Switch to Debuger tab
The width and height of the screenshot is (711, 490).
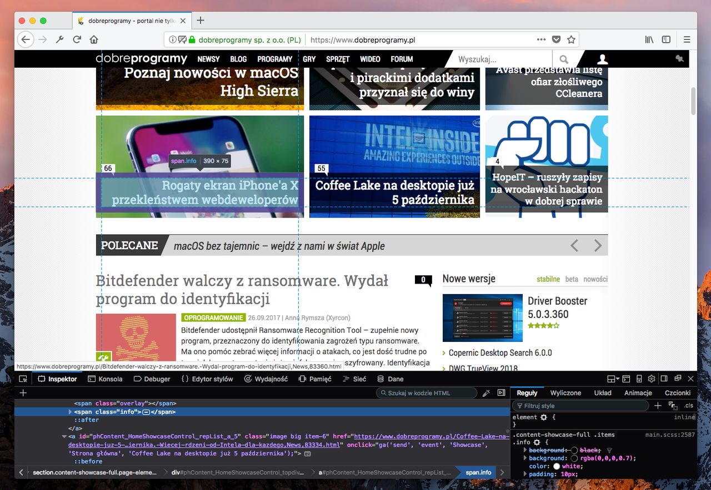click(x=152, y=379)
